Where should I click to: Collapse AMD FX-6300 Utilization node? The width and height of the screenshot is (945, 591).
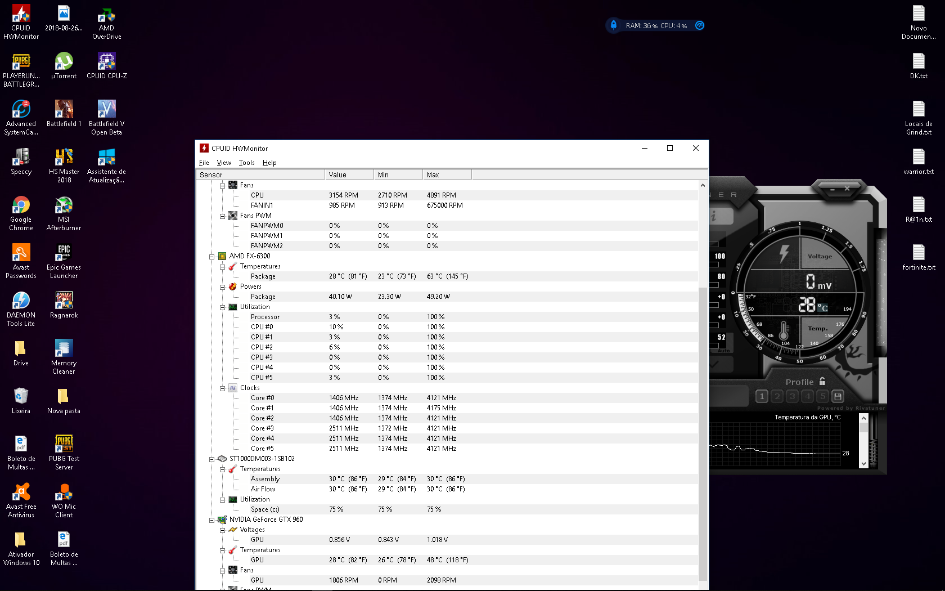click(x=222, y=307)
